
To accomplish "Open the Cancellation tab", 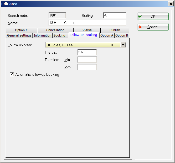I will 55,30.
